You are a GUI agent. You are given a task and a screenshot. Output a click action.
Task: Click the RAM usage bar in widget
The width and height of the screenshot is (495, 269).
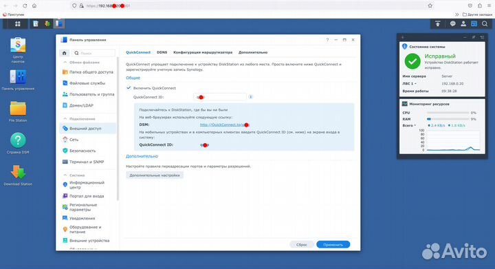pos(448,119)
